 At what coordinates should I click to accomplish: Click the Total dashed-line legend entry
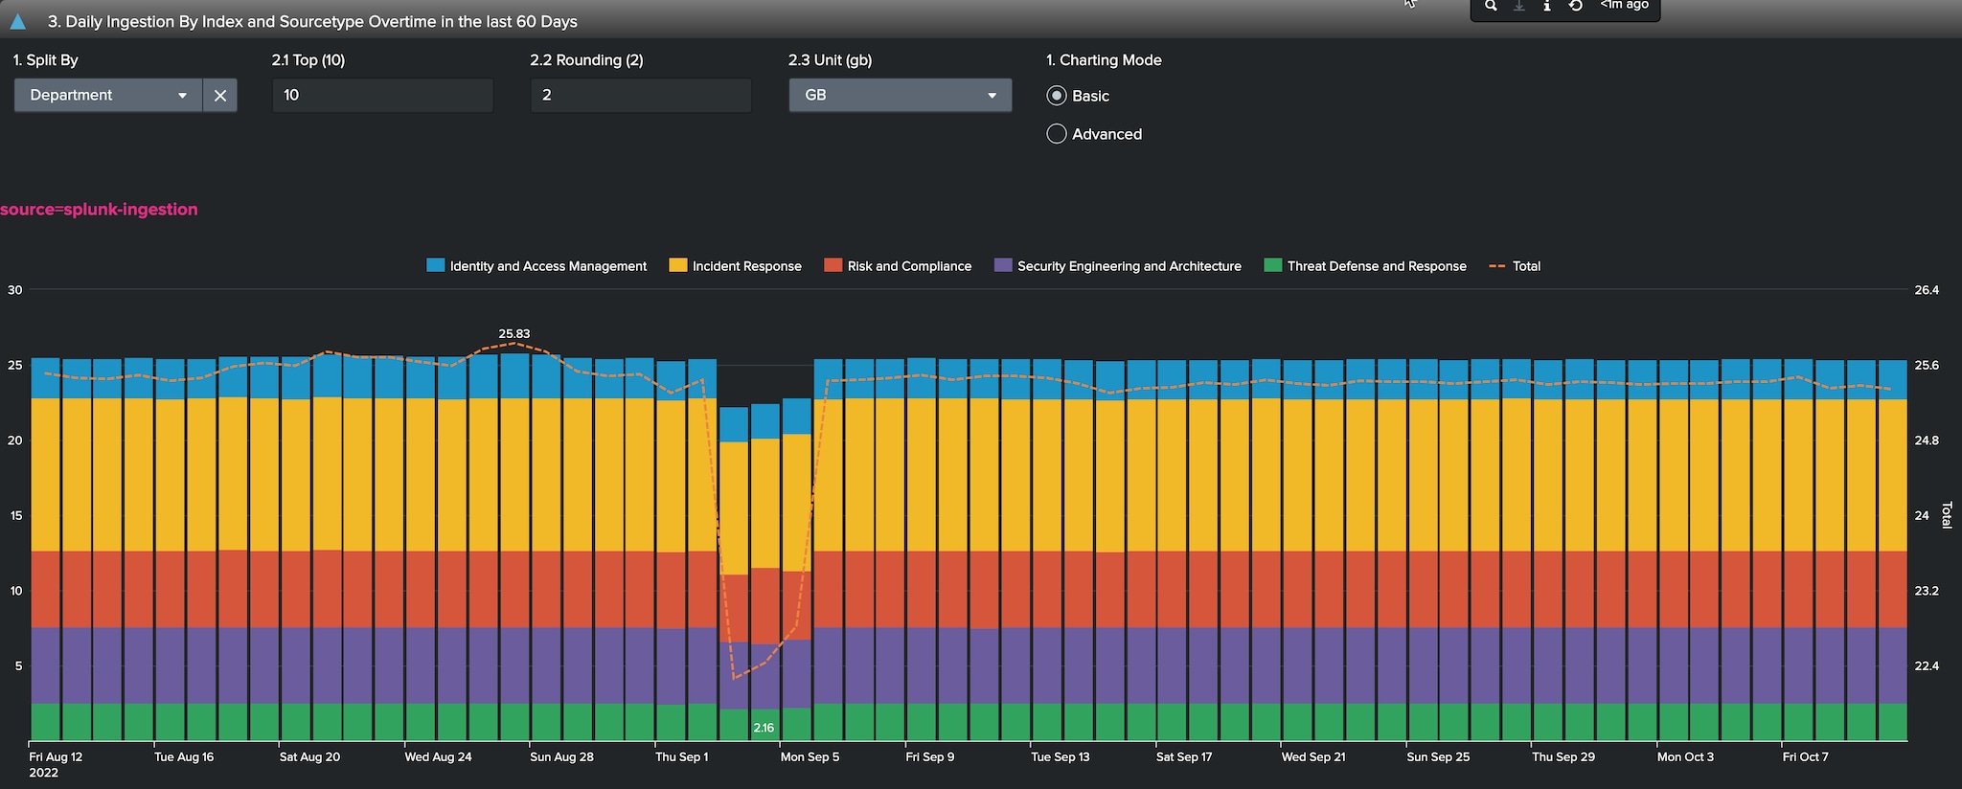(1516, 266)
